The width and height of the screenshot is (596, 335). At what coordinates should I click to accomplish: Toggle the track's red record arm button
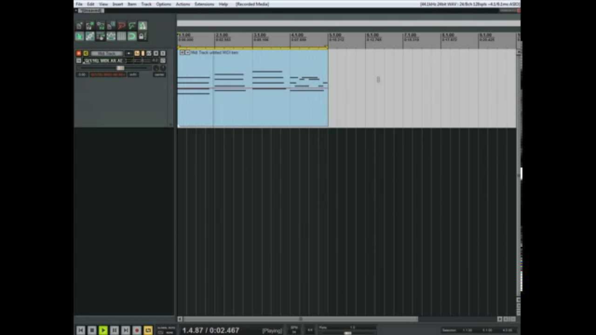tap(79, 54)
